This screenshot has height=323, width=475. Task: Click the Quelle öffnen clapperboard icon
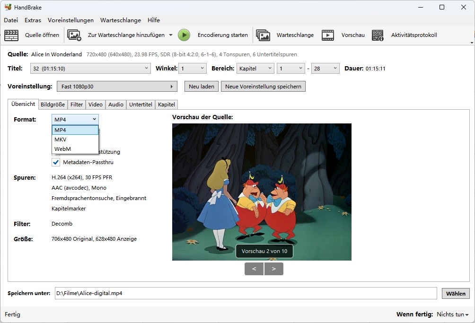point(11,35)
